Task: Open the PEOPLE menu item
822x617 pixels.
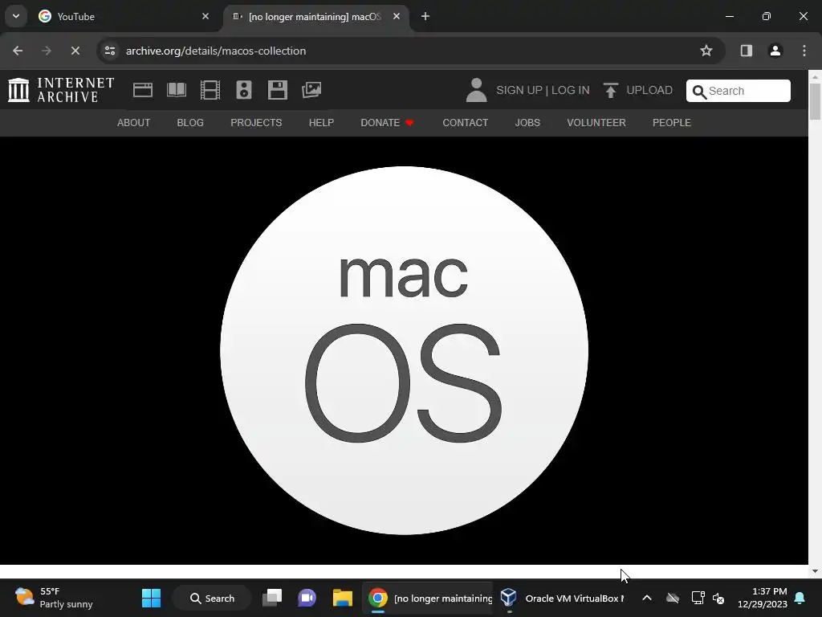Action: click(672, 123)
